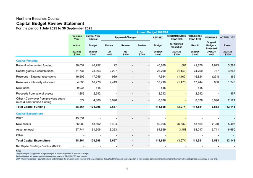Image resolution: width=253 pixels, height=178 pixels.
Task: Click the Proceeds from sale of assets label
Action: click(x=36, y=94)
